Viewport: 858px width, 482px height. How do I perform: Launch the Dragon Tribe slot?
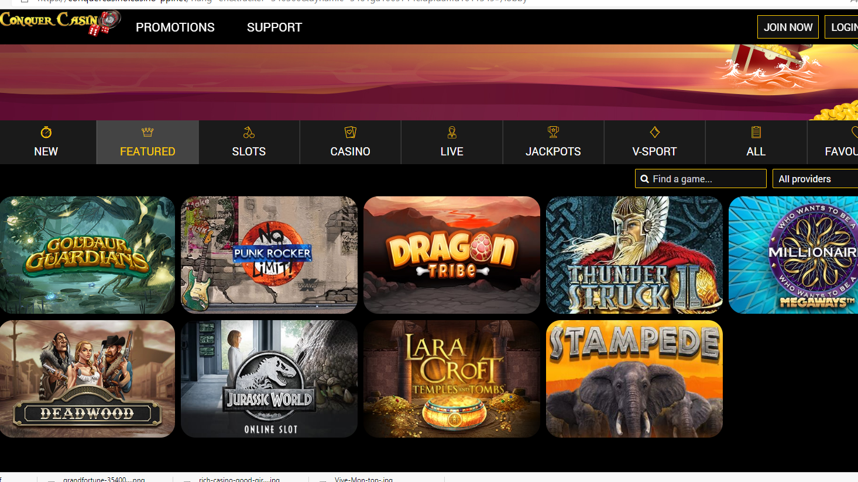[452, 255]
